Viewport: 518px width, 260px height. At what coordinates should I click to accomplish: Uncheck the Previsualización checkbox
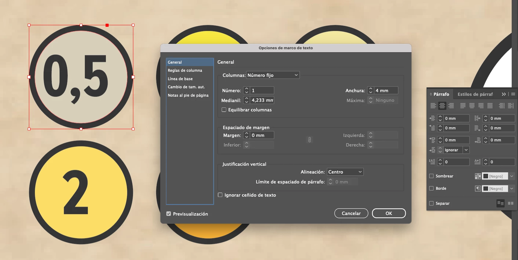click(x=169, y=214)
